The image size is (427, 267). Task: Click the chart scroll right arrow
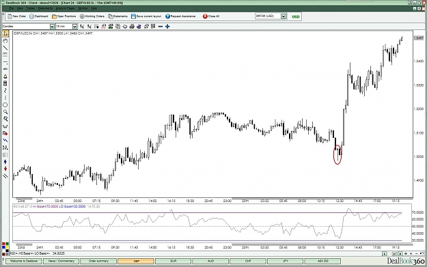click(x=400, y=253)
